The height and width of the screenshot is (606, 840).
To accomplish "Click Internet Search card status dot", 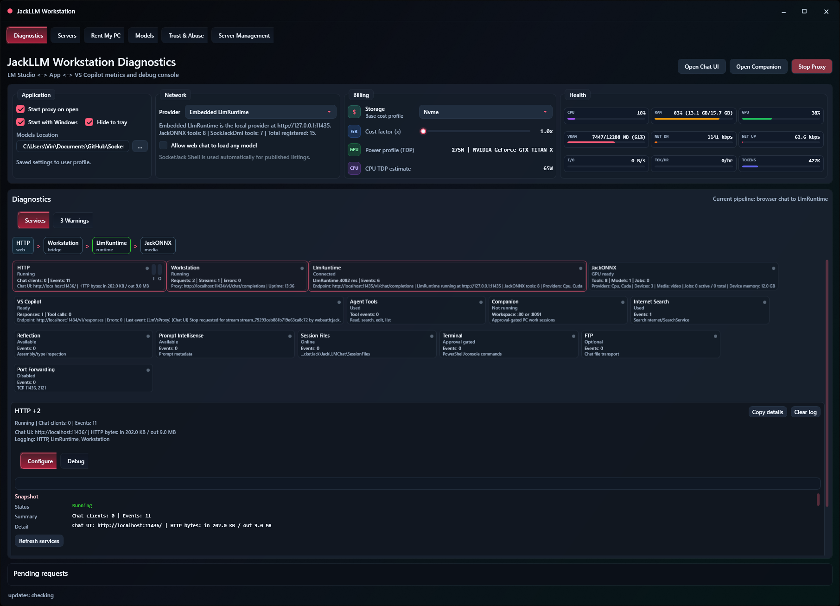I will point(764,302).
